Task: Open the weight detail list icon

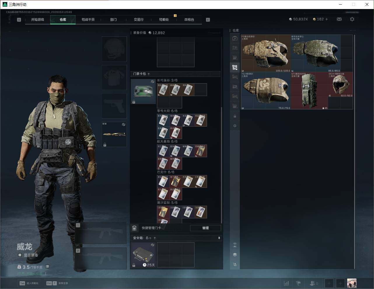Action: pos(47,267)
